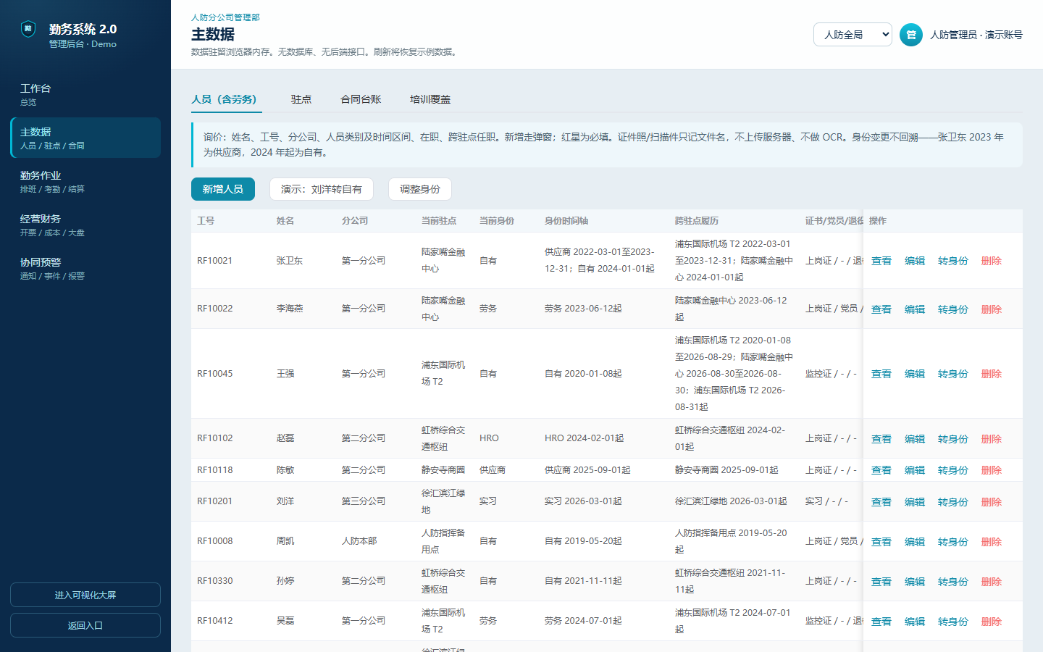Image resolution: width=1043 pixels, height=652 pixels.
Task: View details for 张卫东 row
Action: pos(881,261)
